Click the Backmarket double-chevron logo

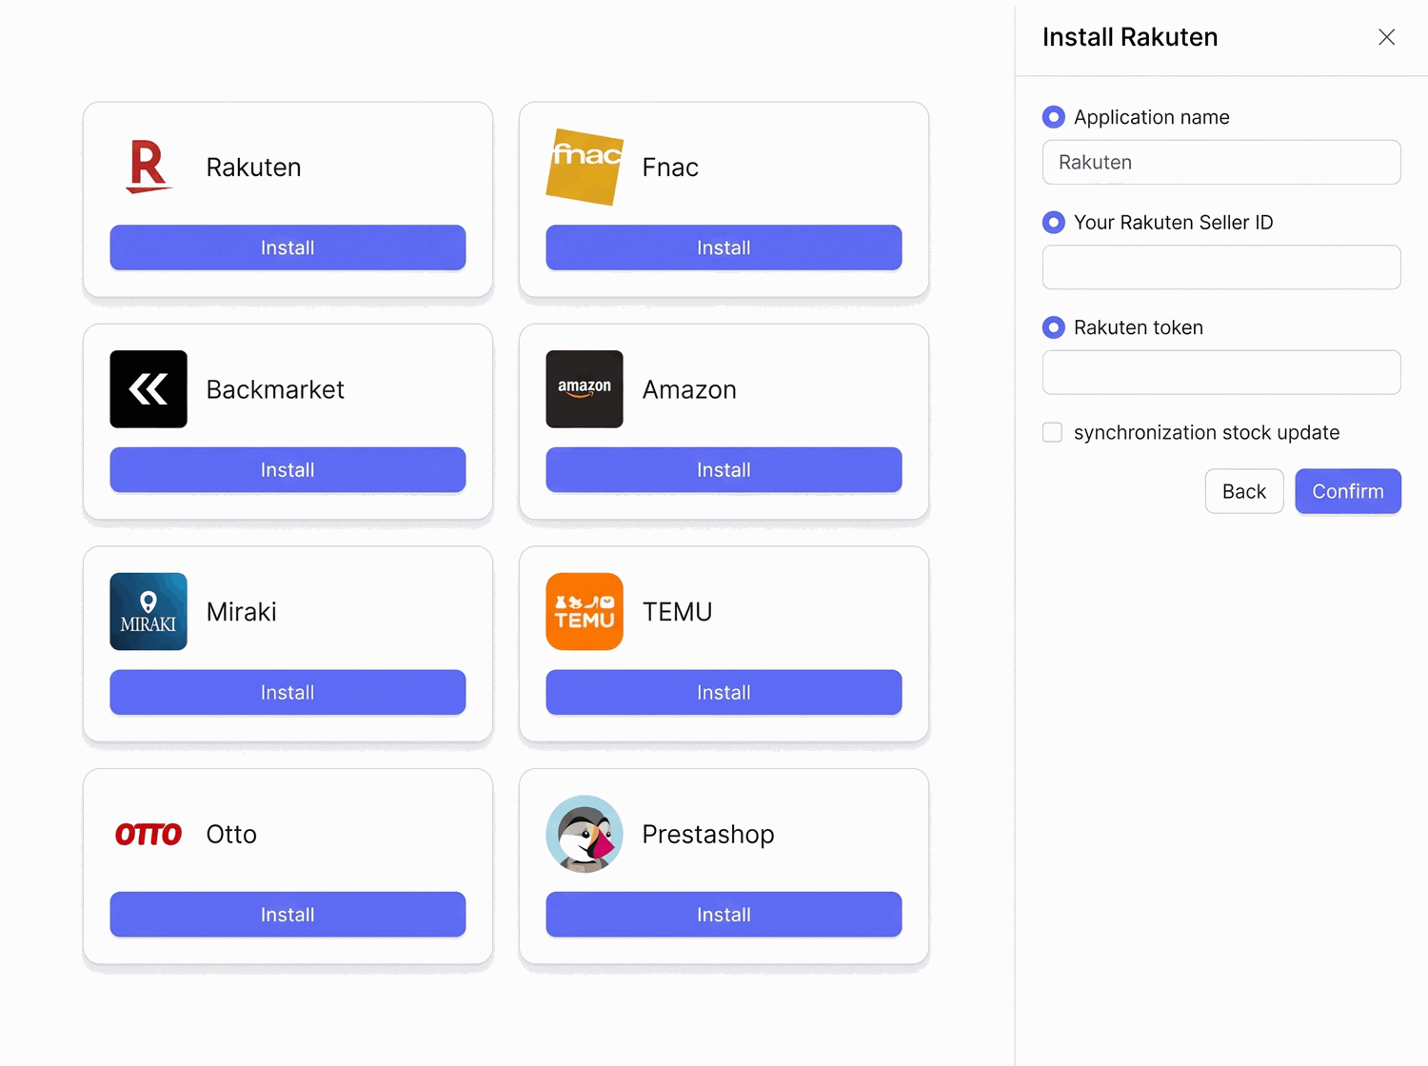149,389
